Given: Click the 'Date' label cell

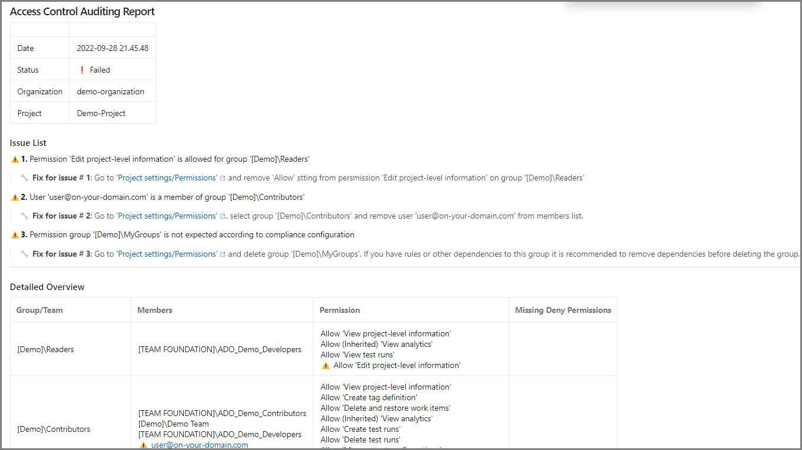Looking at the screenshot, I should pos(40,48).
